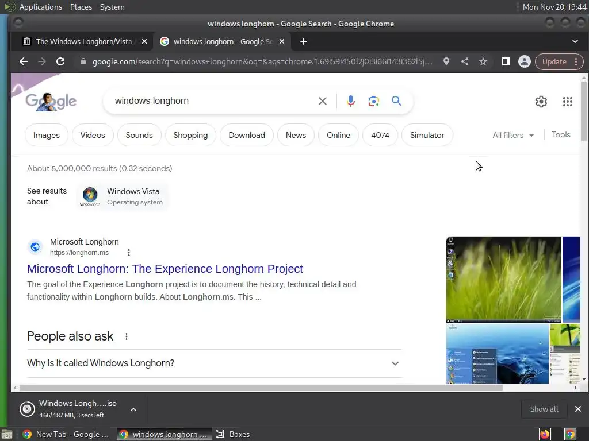Open the blue water Longhorn desktop image
The image size is (589, 441).
click(x=498, y=354)
